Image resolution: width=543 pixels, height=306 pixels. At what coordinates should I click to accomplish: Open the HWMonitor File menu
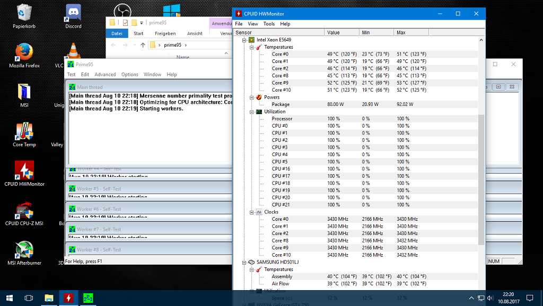click(239, 24)
